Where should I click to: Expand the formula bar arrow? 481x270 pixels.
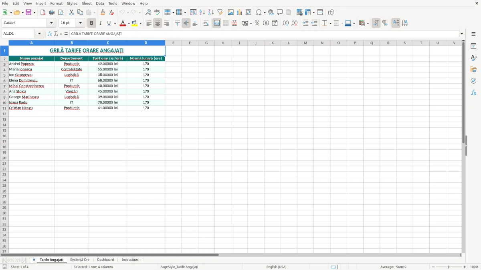[462, 34]
